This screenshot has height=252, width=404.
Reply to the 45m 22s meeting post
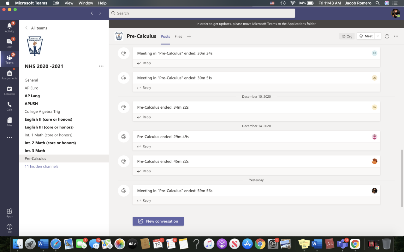pos(144,171)
